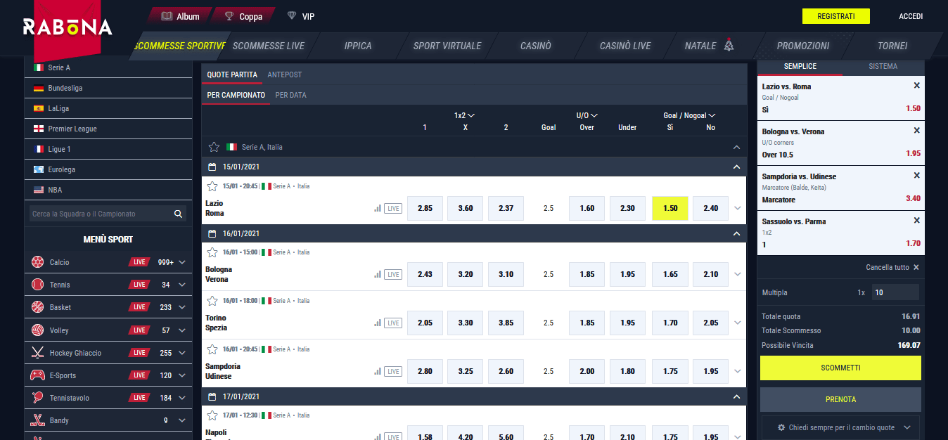The width and height of the screenshot is (948, 440).
Task: Select Tennistavolo paddle icon
Action: click(37, 398)
